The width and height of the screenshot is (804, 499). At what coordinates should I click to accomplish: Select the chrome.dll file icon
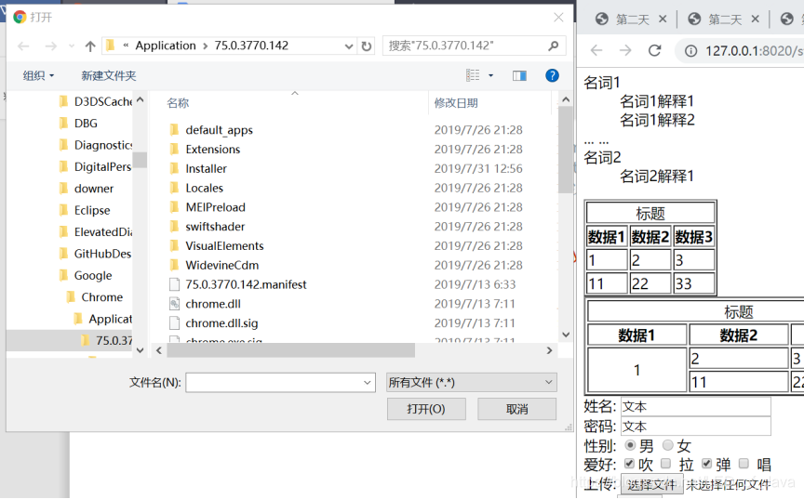[x=174, y=304]
